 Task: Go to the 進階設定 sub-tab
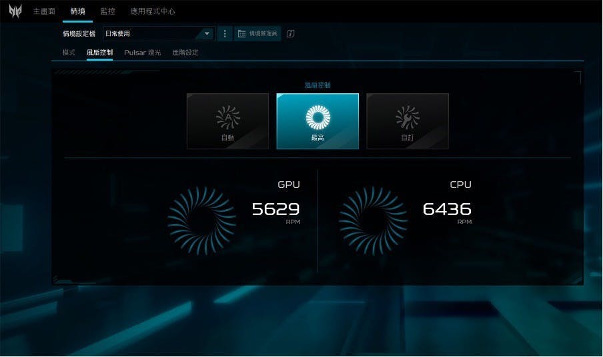[x=185, y=53]
